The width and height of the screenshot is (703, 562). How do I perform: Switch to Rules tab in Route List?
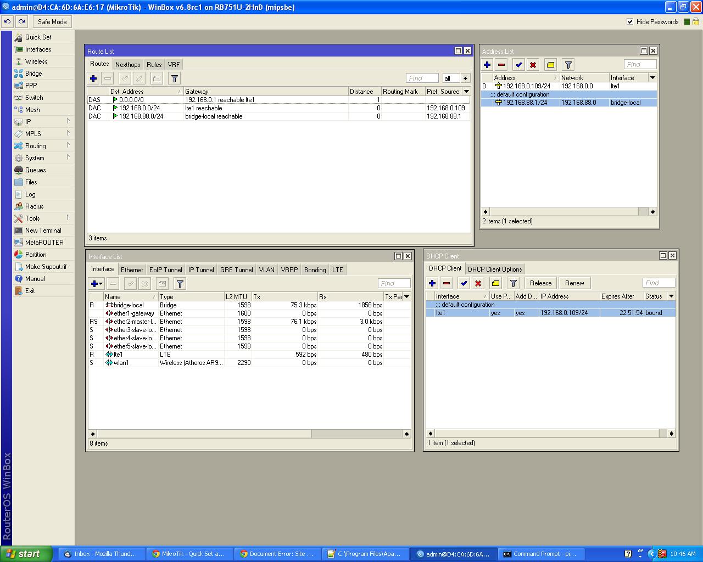tap(154, 64)
